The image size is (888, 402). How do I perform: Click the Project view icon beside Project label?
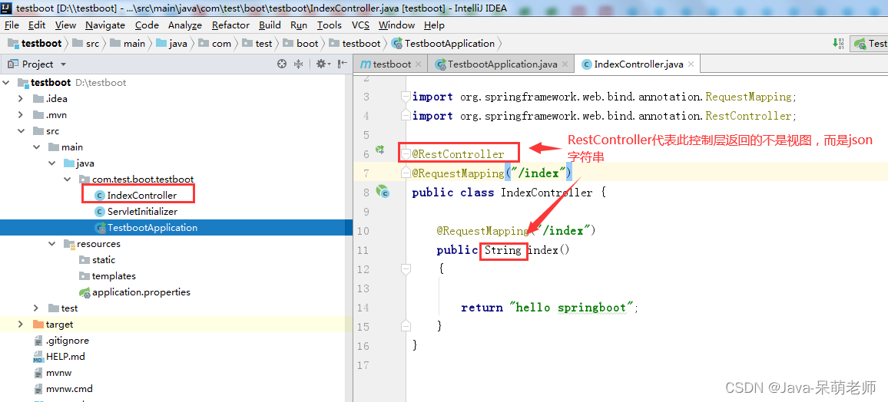[13, 64]
